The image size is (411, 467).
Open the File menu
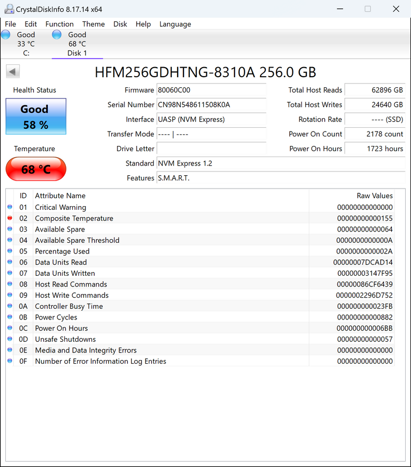click(x=10, y=24)
